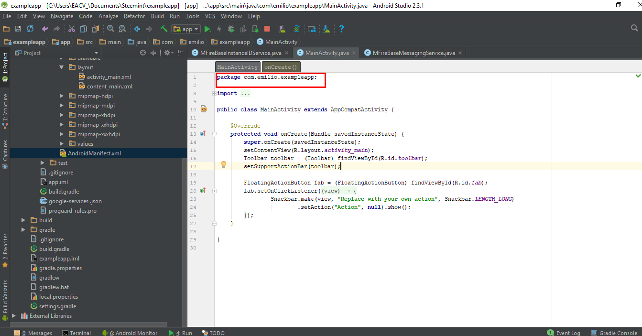This screenshot has width=642, height=336.
Task: Select activity_main.xml in project tree
Action: [105, 77]
